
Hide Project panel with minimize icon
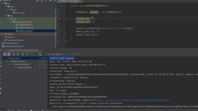54,1
